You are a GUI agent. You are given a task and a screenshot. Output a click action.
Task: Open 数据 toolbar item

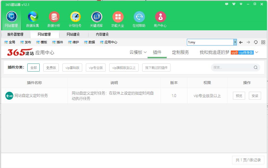90,42
